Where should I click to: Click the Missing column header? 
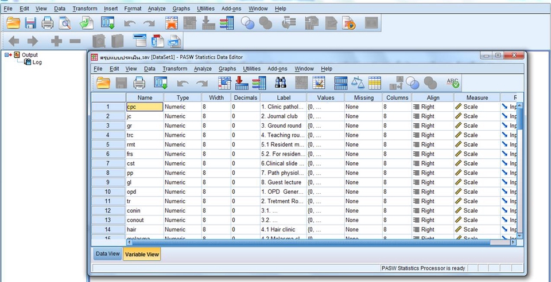[364, 97]
